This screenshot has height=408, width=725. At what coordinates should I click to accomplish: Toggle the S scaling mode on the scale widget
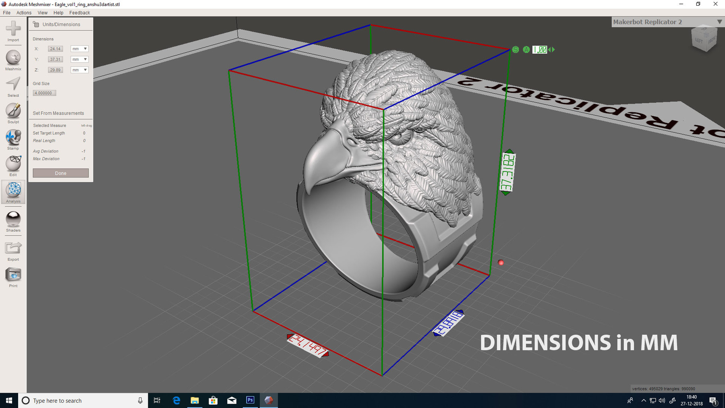515,50
